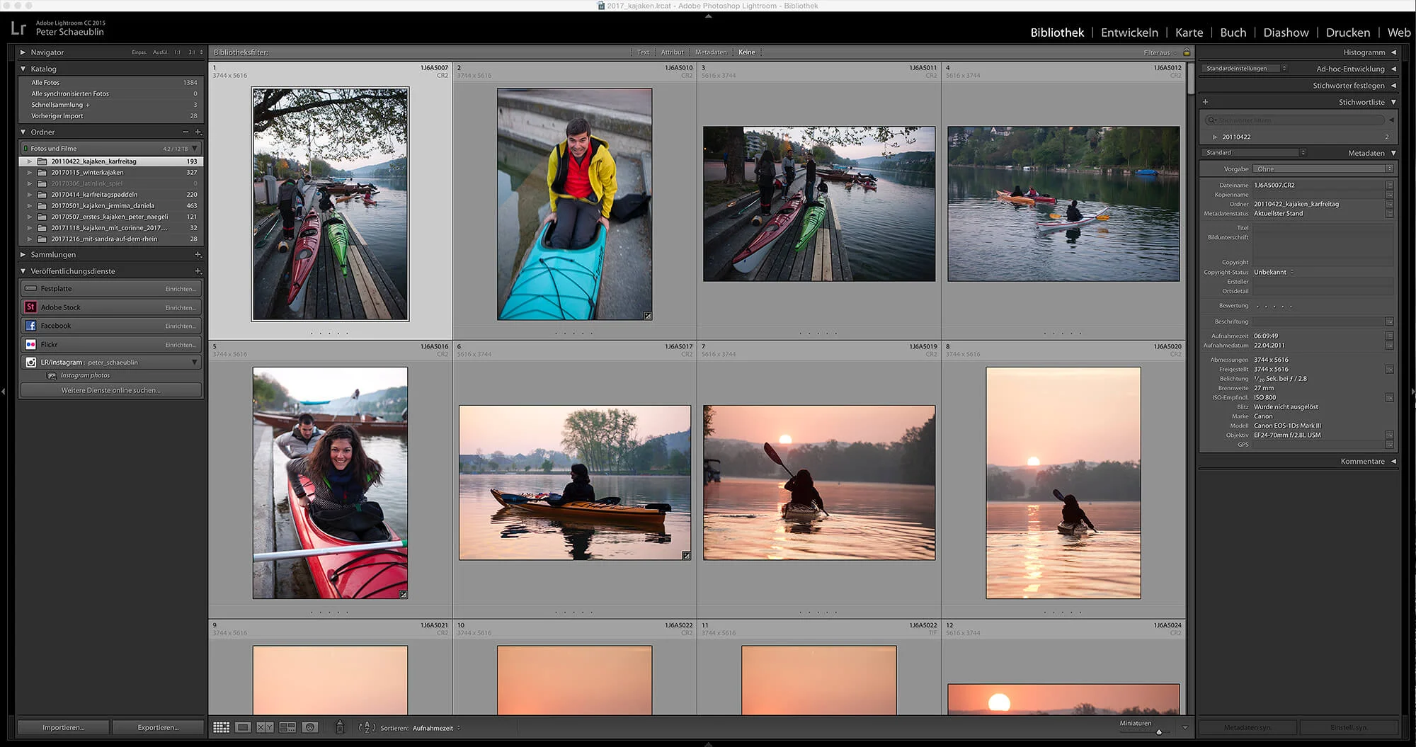The width and height of the screenshot is (1416, 747).
Task: Click the Exportieren... button
Action: tap(158, 727)
